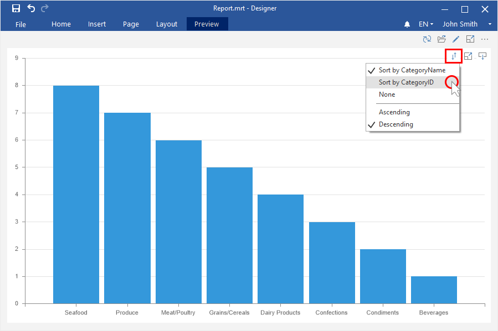Open the File menu
This screenshot has height=331, width=498.
click(20, 24)
